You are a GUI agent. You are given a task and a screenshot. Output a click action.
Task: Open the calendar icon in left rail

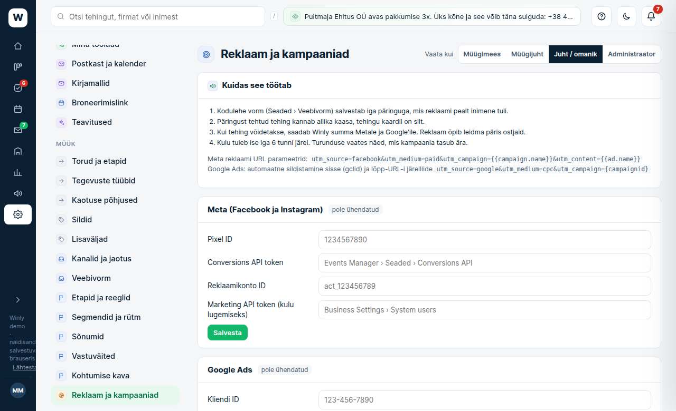[18, 109]
